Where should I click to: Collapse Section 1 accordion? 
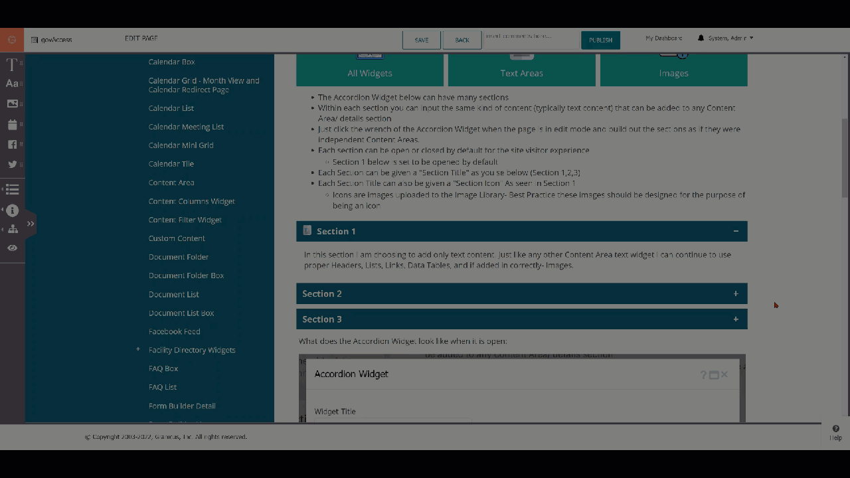pos(735,231)
